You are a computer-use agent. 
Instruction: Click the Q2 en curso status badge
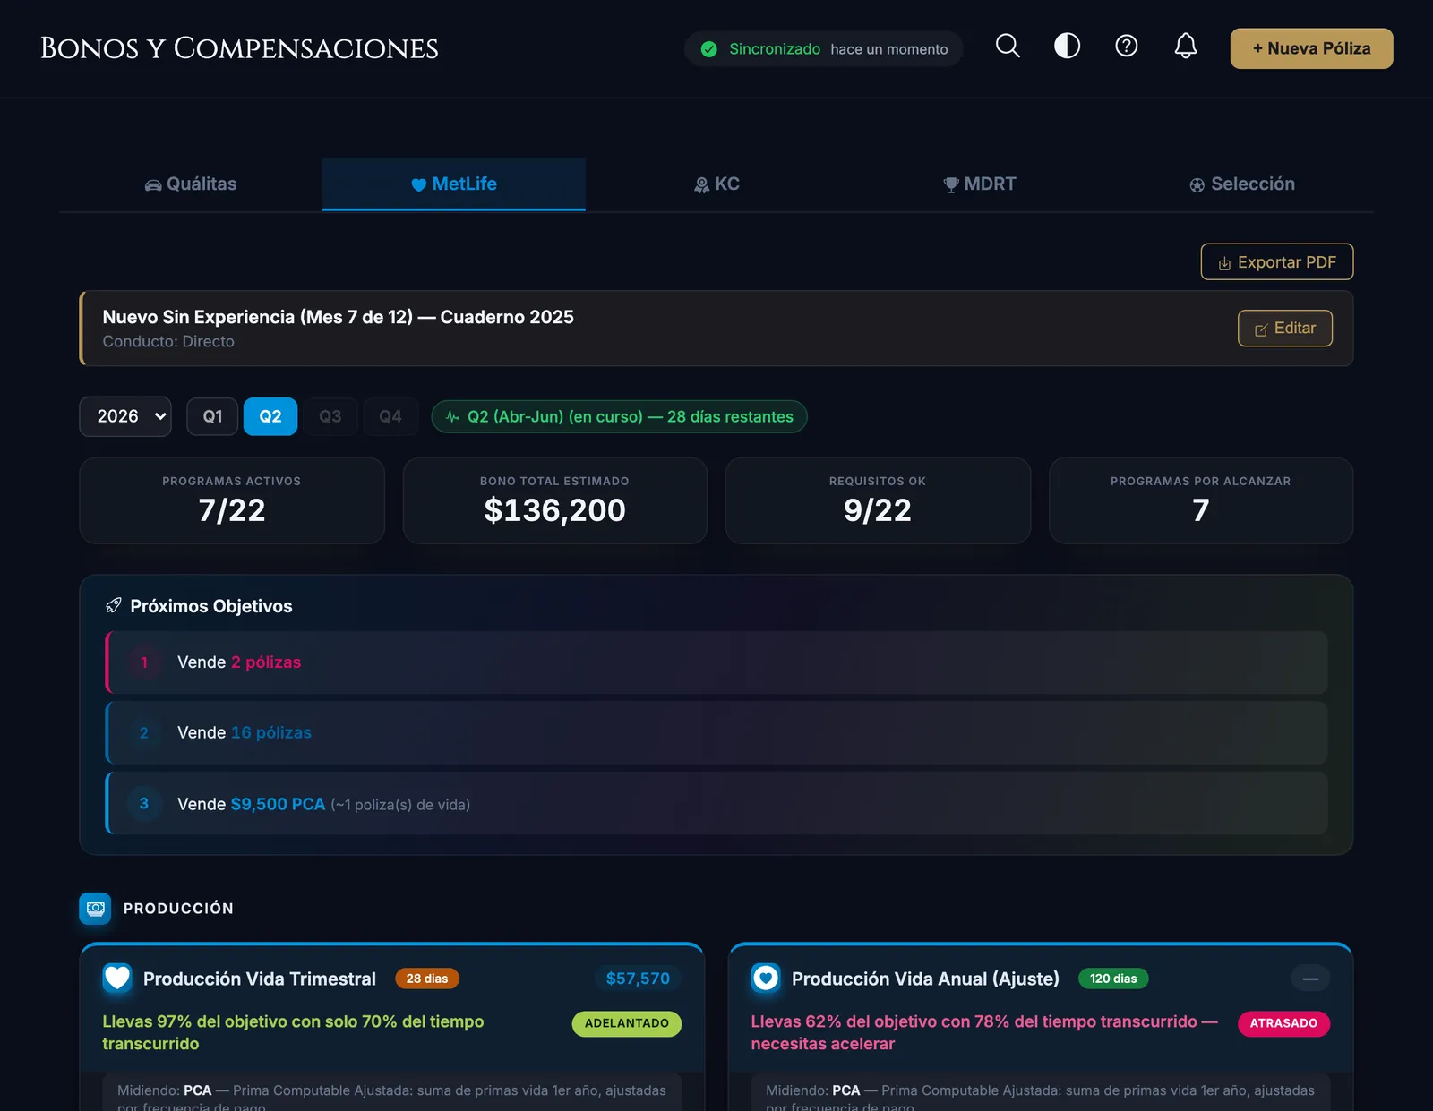[619, 416]
